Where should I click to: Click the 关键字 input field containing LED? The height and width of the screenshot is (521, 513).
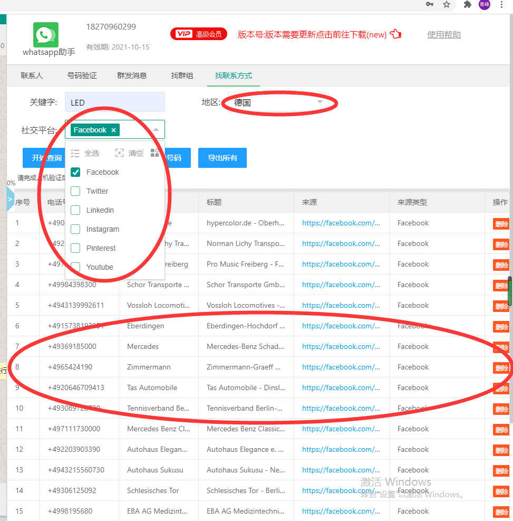tap(114, 102)
